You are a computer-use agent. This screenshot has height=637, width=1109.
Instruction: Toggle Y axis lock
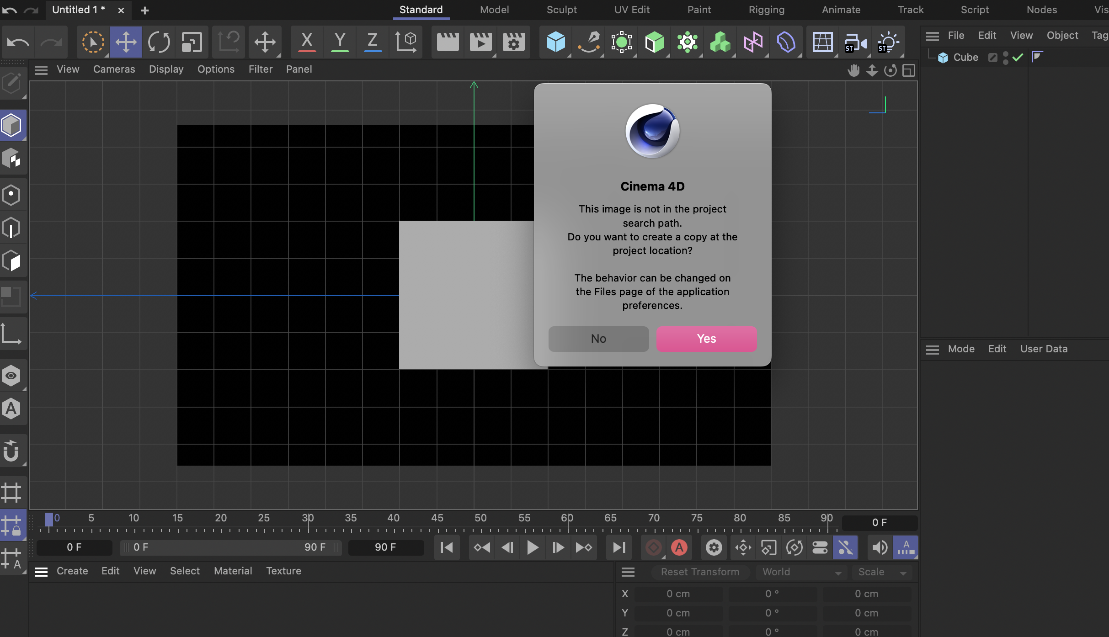tap(340, 42)
